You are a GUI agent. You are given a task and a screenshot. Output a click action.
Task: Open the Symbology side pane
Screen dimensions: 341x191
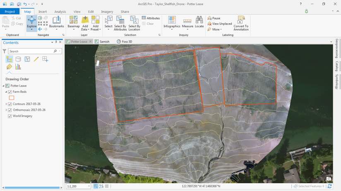[x=336, y=81]
